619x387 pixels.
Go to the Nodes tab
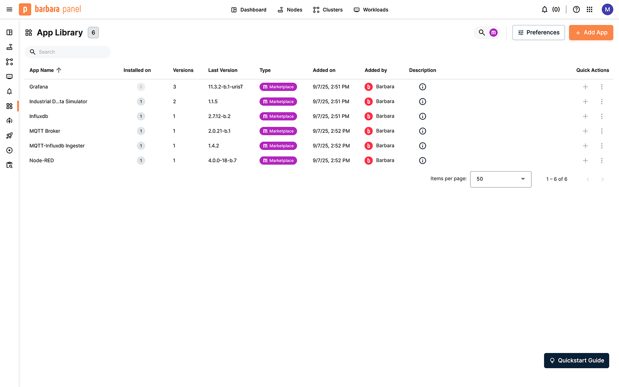290,9
